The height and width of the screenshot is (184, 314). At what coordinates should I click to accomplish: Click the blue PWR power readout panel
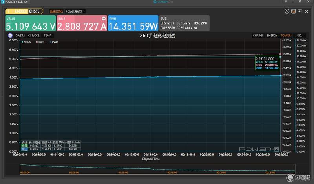[133, 23]
